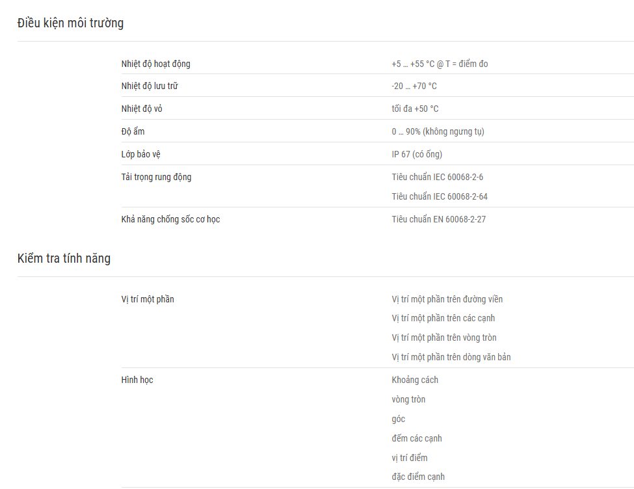The width and height of the screenshot is (634, 489).
Task: Click 'Tiêu chuẩn EN 60068-2-27' text
Action: click(439, 219)
